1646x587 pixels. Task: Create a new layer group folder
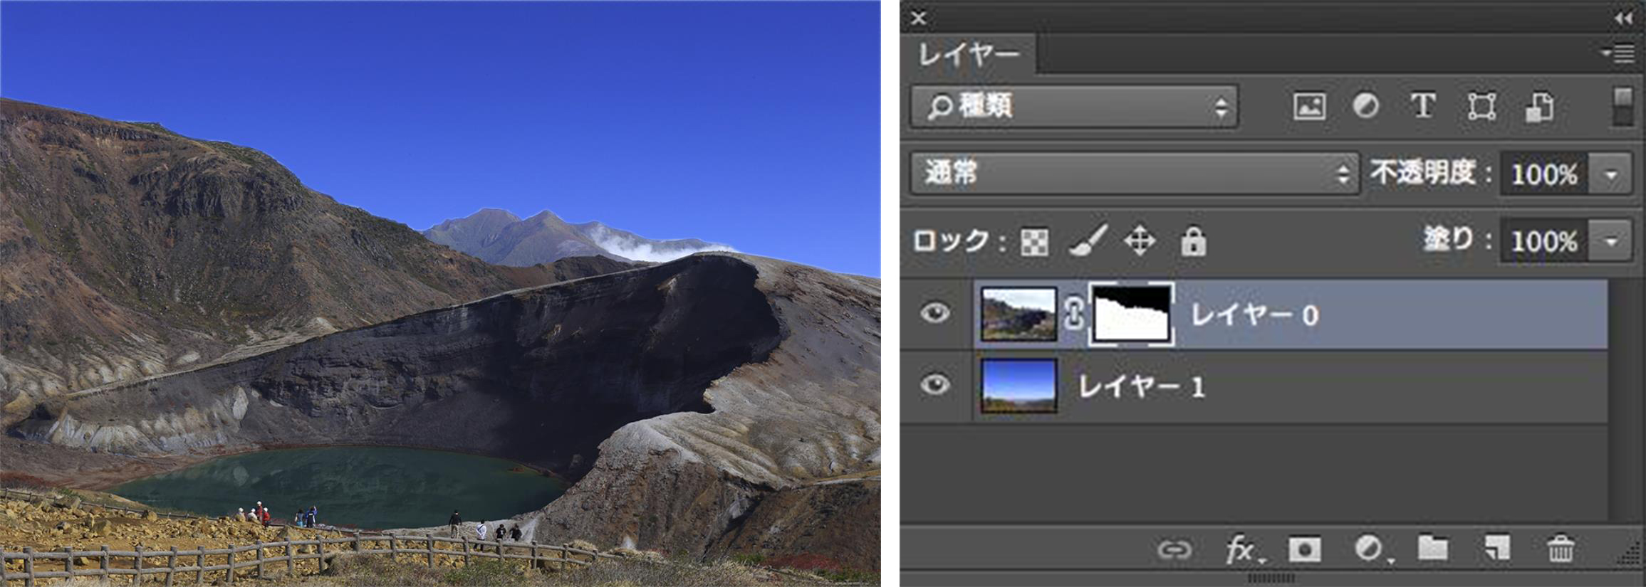pyautogui.click(x=1432, y=548)
